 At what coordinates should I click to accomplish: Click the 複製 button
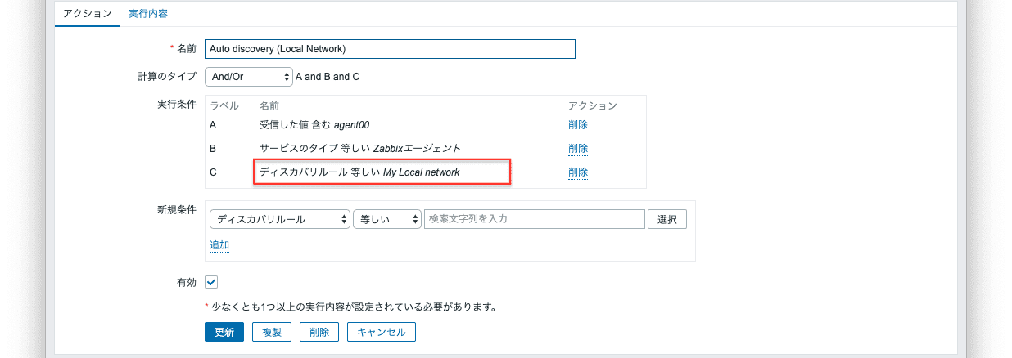(272, 332)
